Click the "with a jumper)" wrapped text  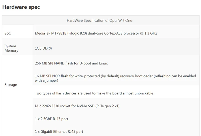click(x=46, y=81)
